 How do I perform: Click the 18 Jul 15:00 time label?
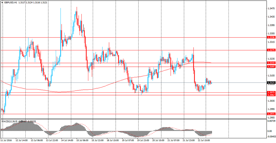pos(113,140)
